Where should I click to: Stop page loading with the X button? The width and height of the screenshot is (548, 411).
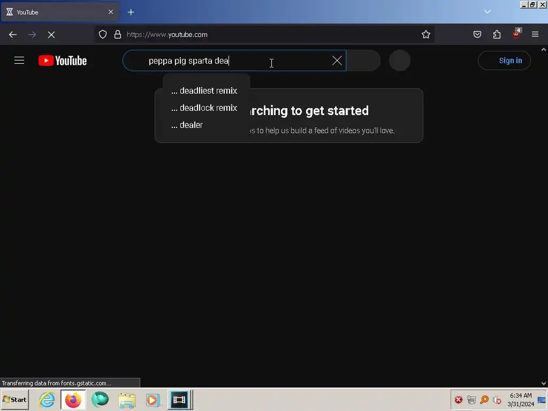point(51,35)
